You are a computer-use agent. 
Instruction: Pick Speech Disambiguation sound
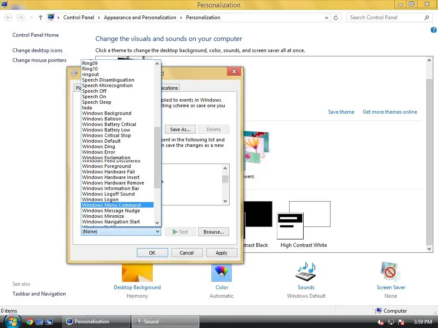117,80
